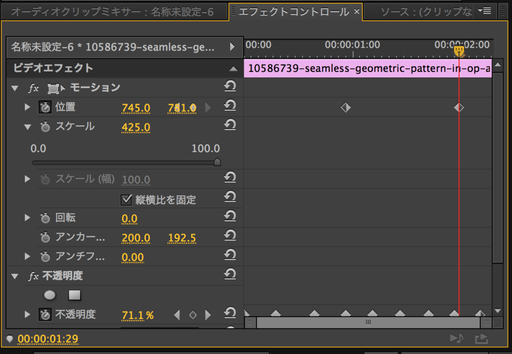
Task: Expand the 回転 parameter
Action: pyautogui.click(x=27, y=218)
